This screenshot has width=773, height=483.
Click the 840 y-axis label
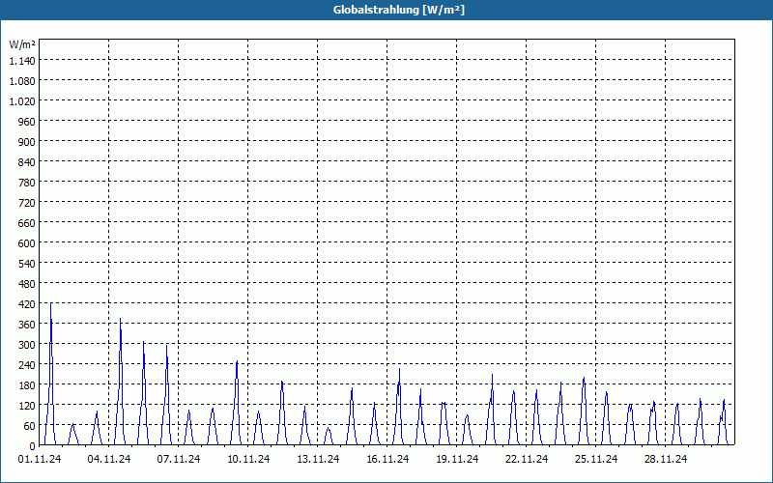coord(27,162)
